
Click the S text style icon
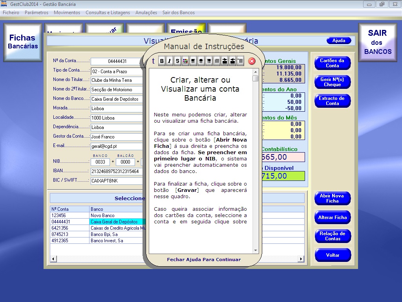[x=177, y=61]
